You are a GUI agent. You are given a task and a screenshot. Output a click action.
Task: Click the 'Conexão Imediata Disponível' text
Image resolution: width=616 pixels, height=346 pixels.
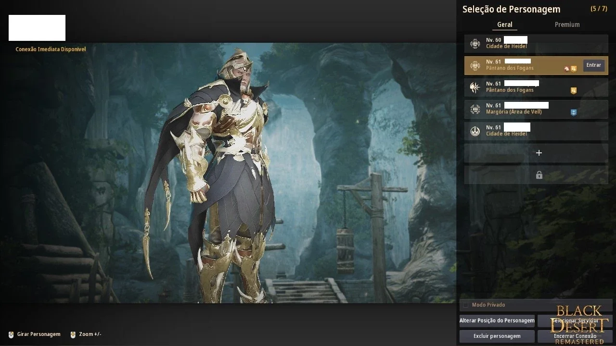click(51, 49)
